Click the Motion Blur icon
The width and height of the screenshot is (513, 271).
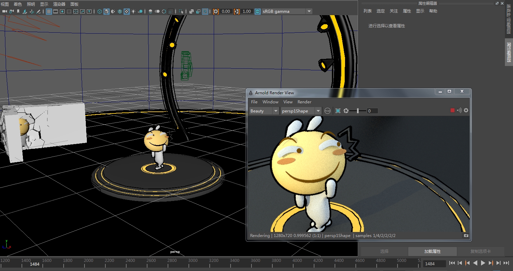point(157,11)
